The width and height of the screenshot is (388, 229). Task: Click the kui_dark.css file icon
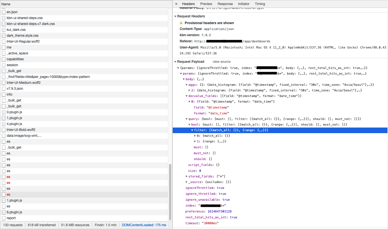(x=4, y=30)
